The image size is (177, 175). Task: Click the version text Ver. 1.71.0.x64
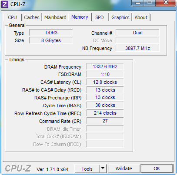coord(52,169)
